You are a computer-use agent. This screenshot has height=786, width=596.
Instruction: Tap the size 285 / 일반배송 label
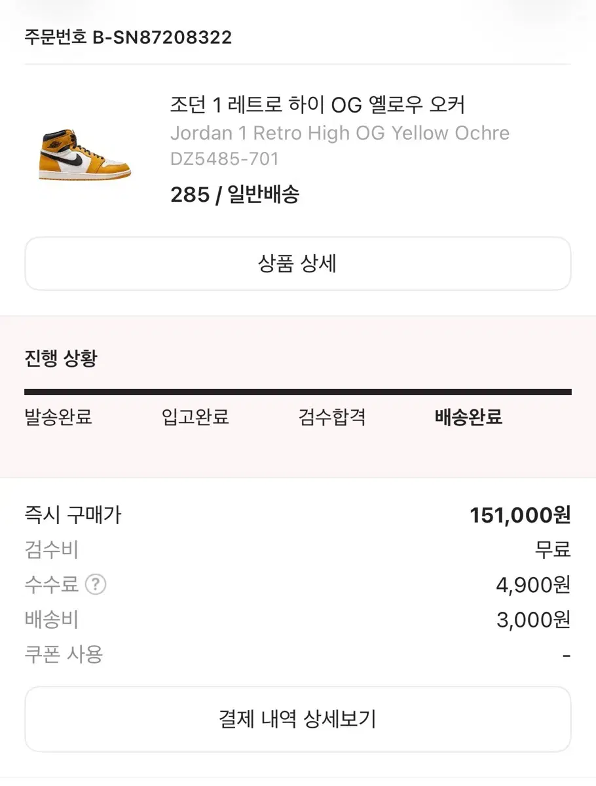[x=234, y=195]
